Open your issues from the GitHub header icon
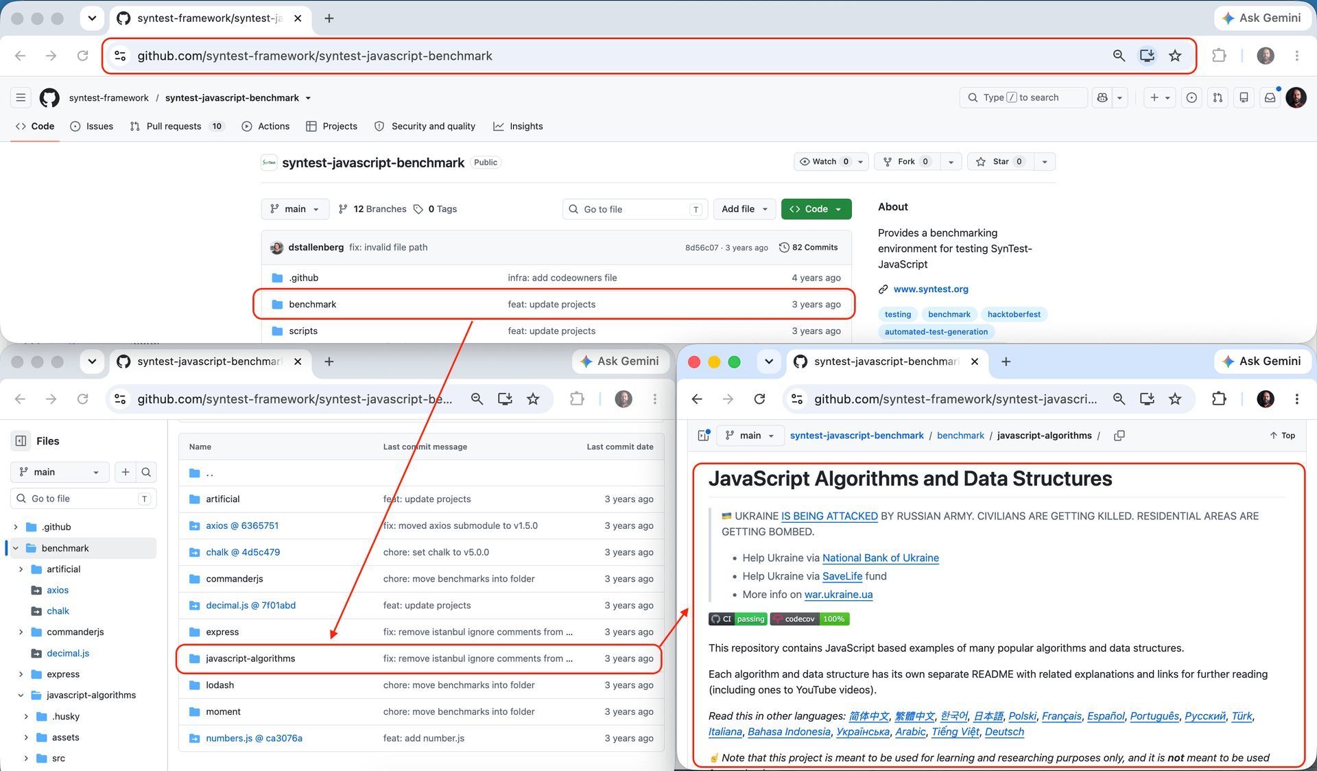 click(1191, 97)
